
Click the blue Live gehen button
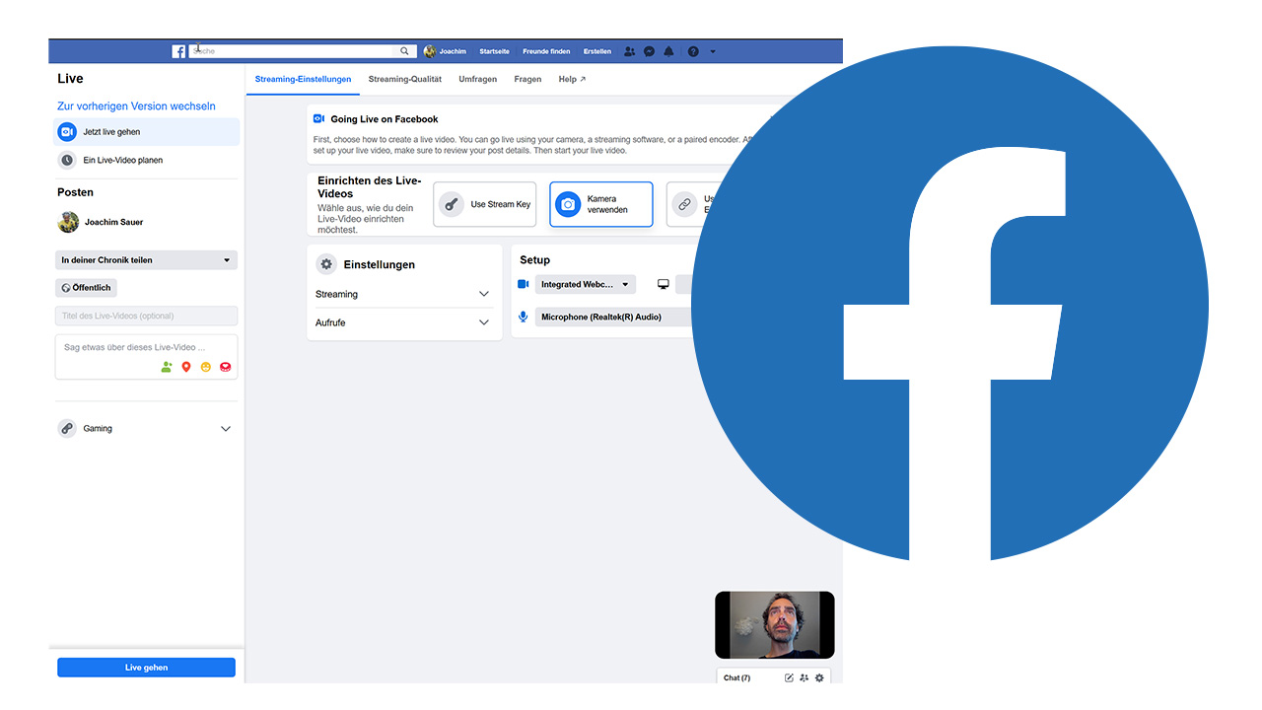click(146, 668)
